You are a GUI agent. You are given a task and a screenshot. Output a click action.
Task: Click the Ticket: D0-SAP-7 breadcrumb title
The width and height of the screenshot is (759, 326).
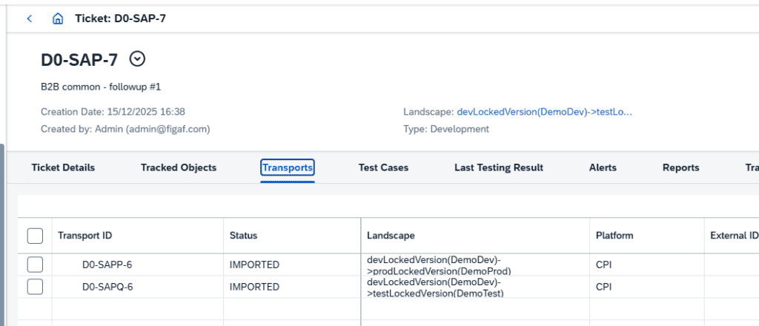(121, 19)
